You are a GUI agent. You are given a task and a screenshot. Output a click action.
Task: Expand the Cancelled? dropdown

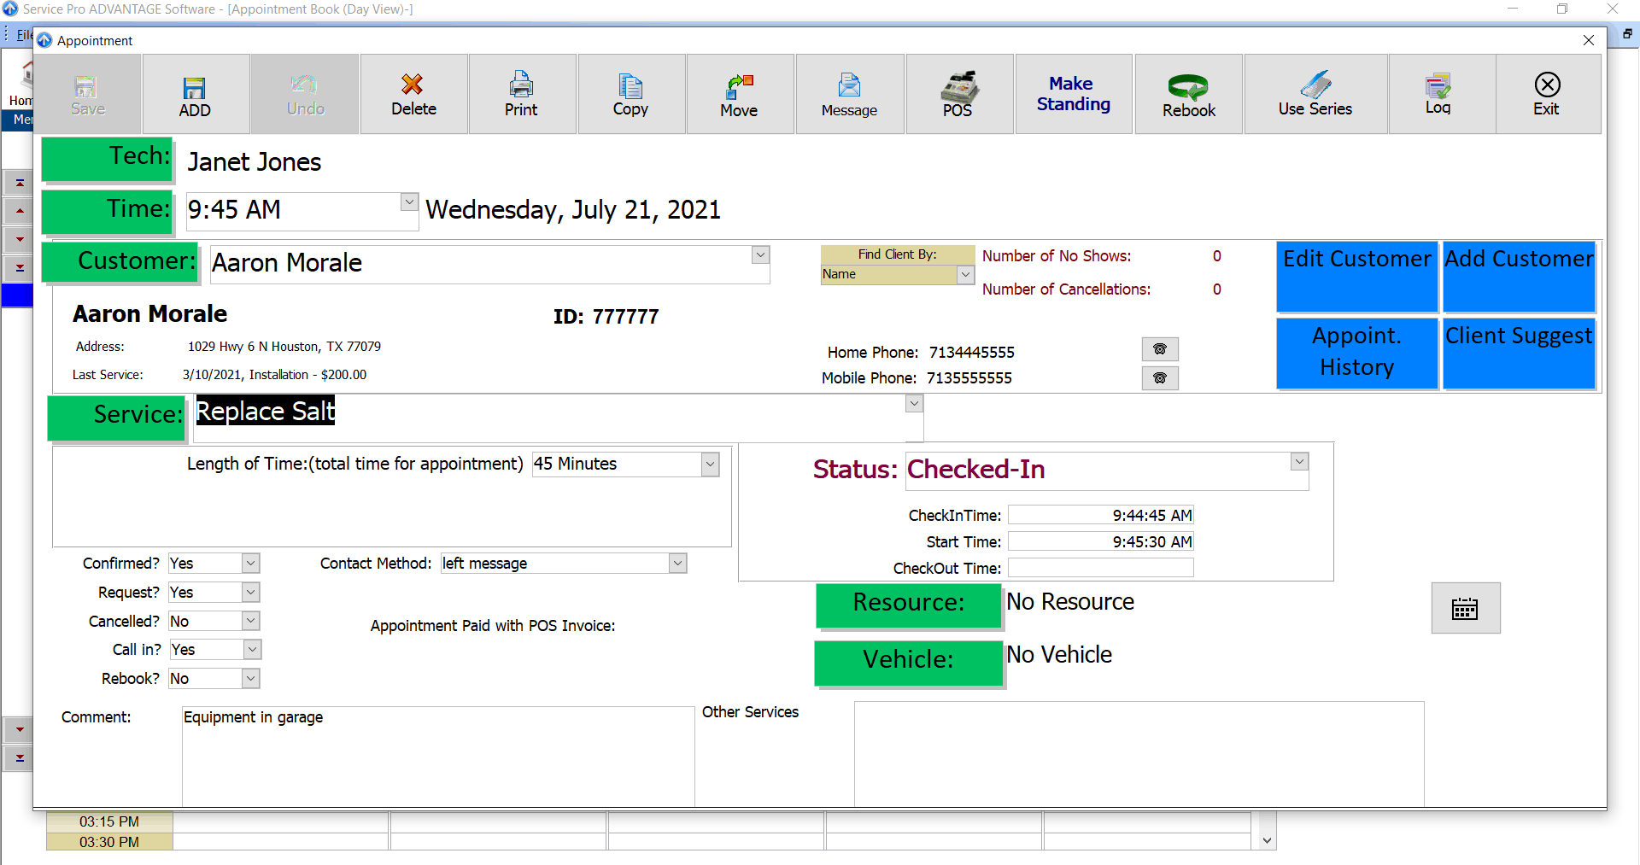pos(250,621)
